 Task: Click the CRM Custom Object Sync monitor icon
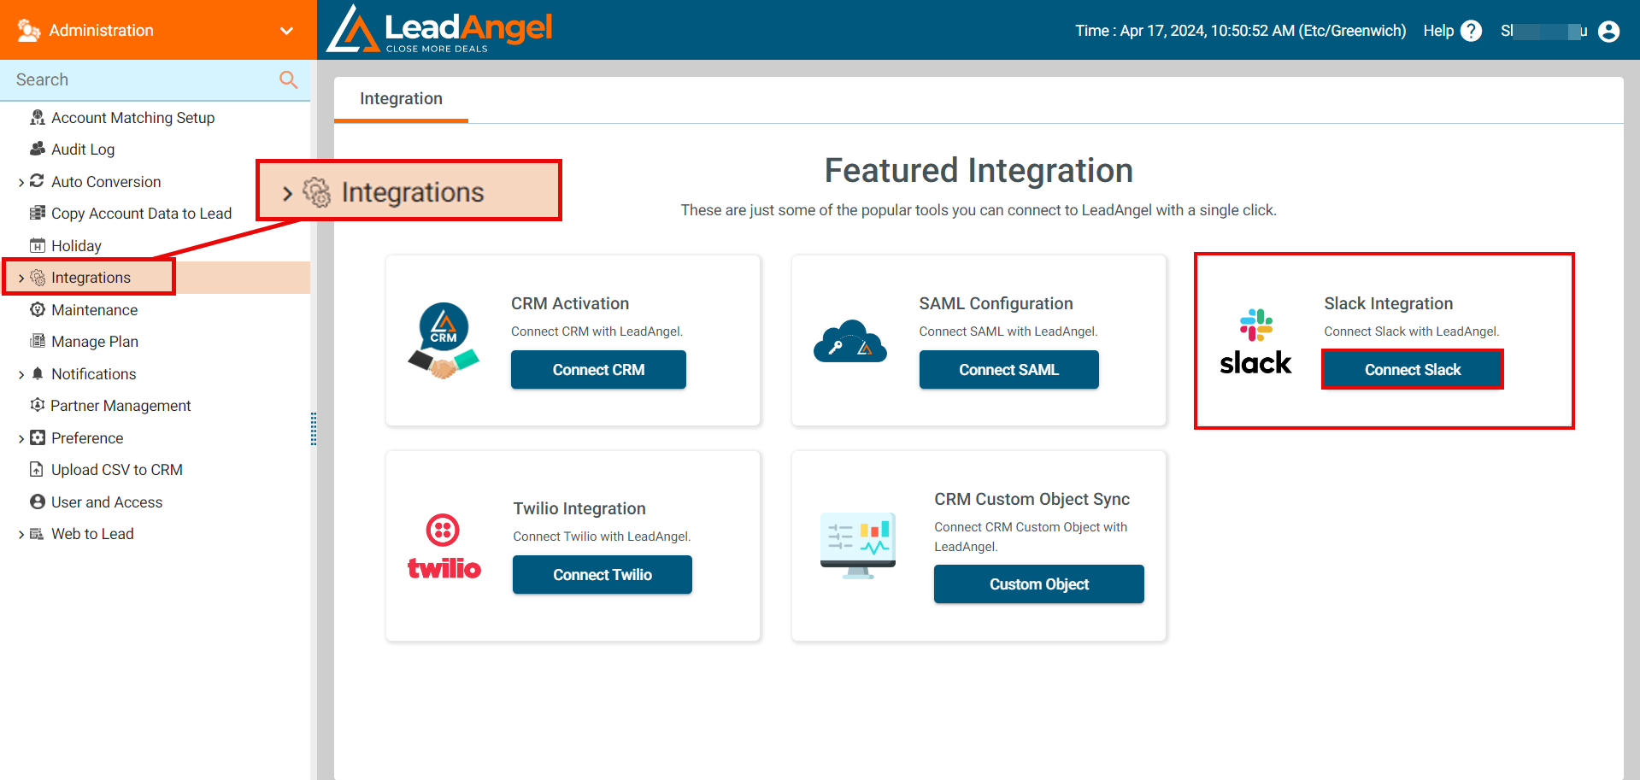click(857, 545)
